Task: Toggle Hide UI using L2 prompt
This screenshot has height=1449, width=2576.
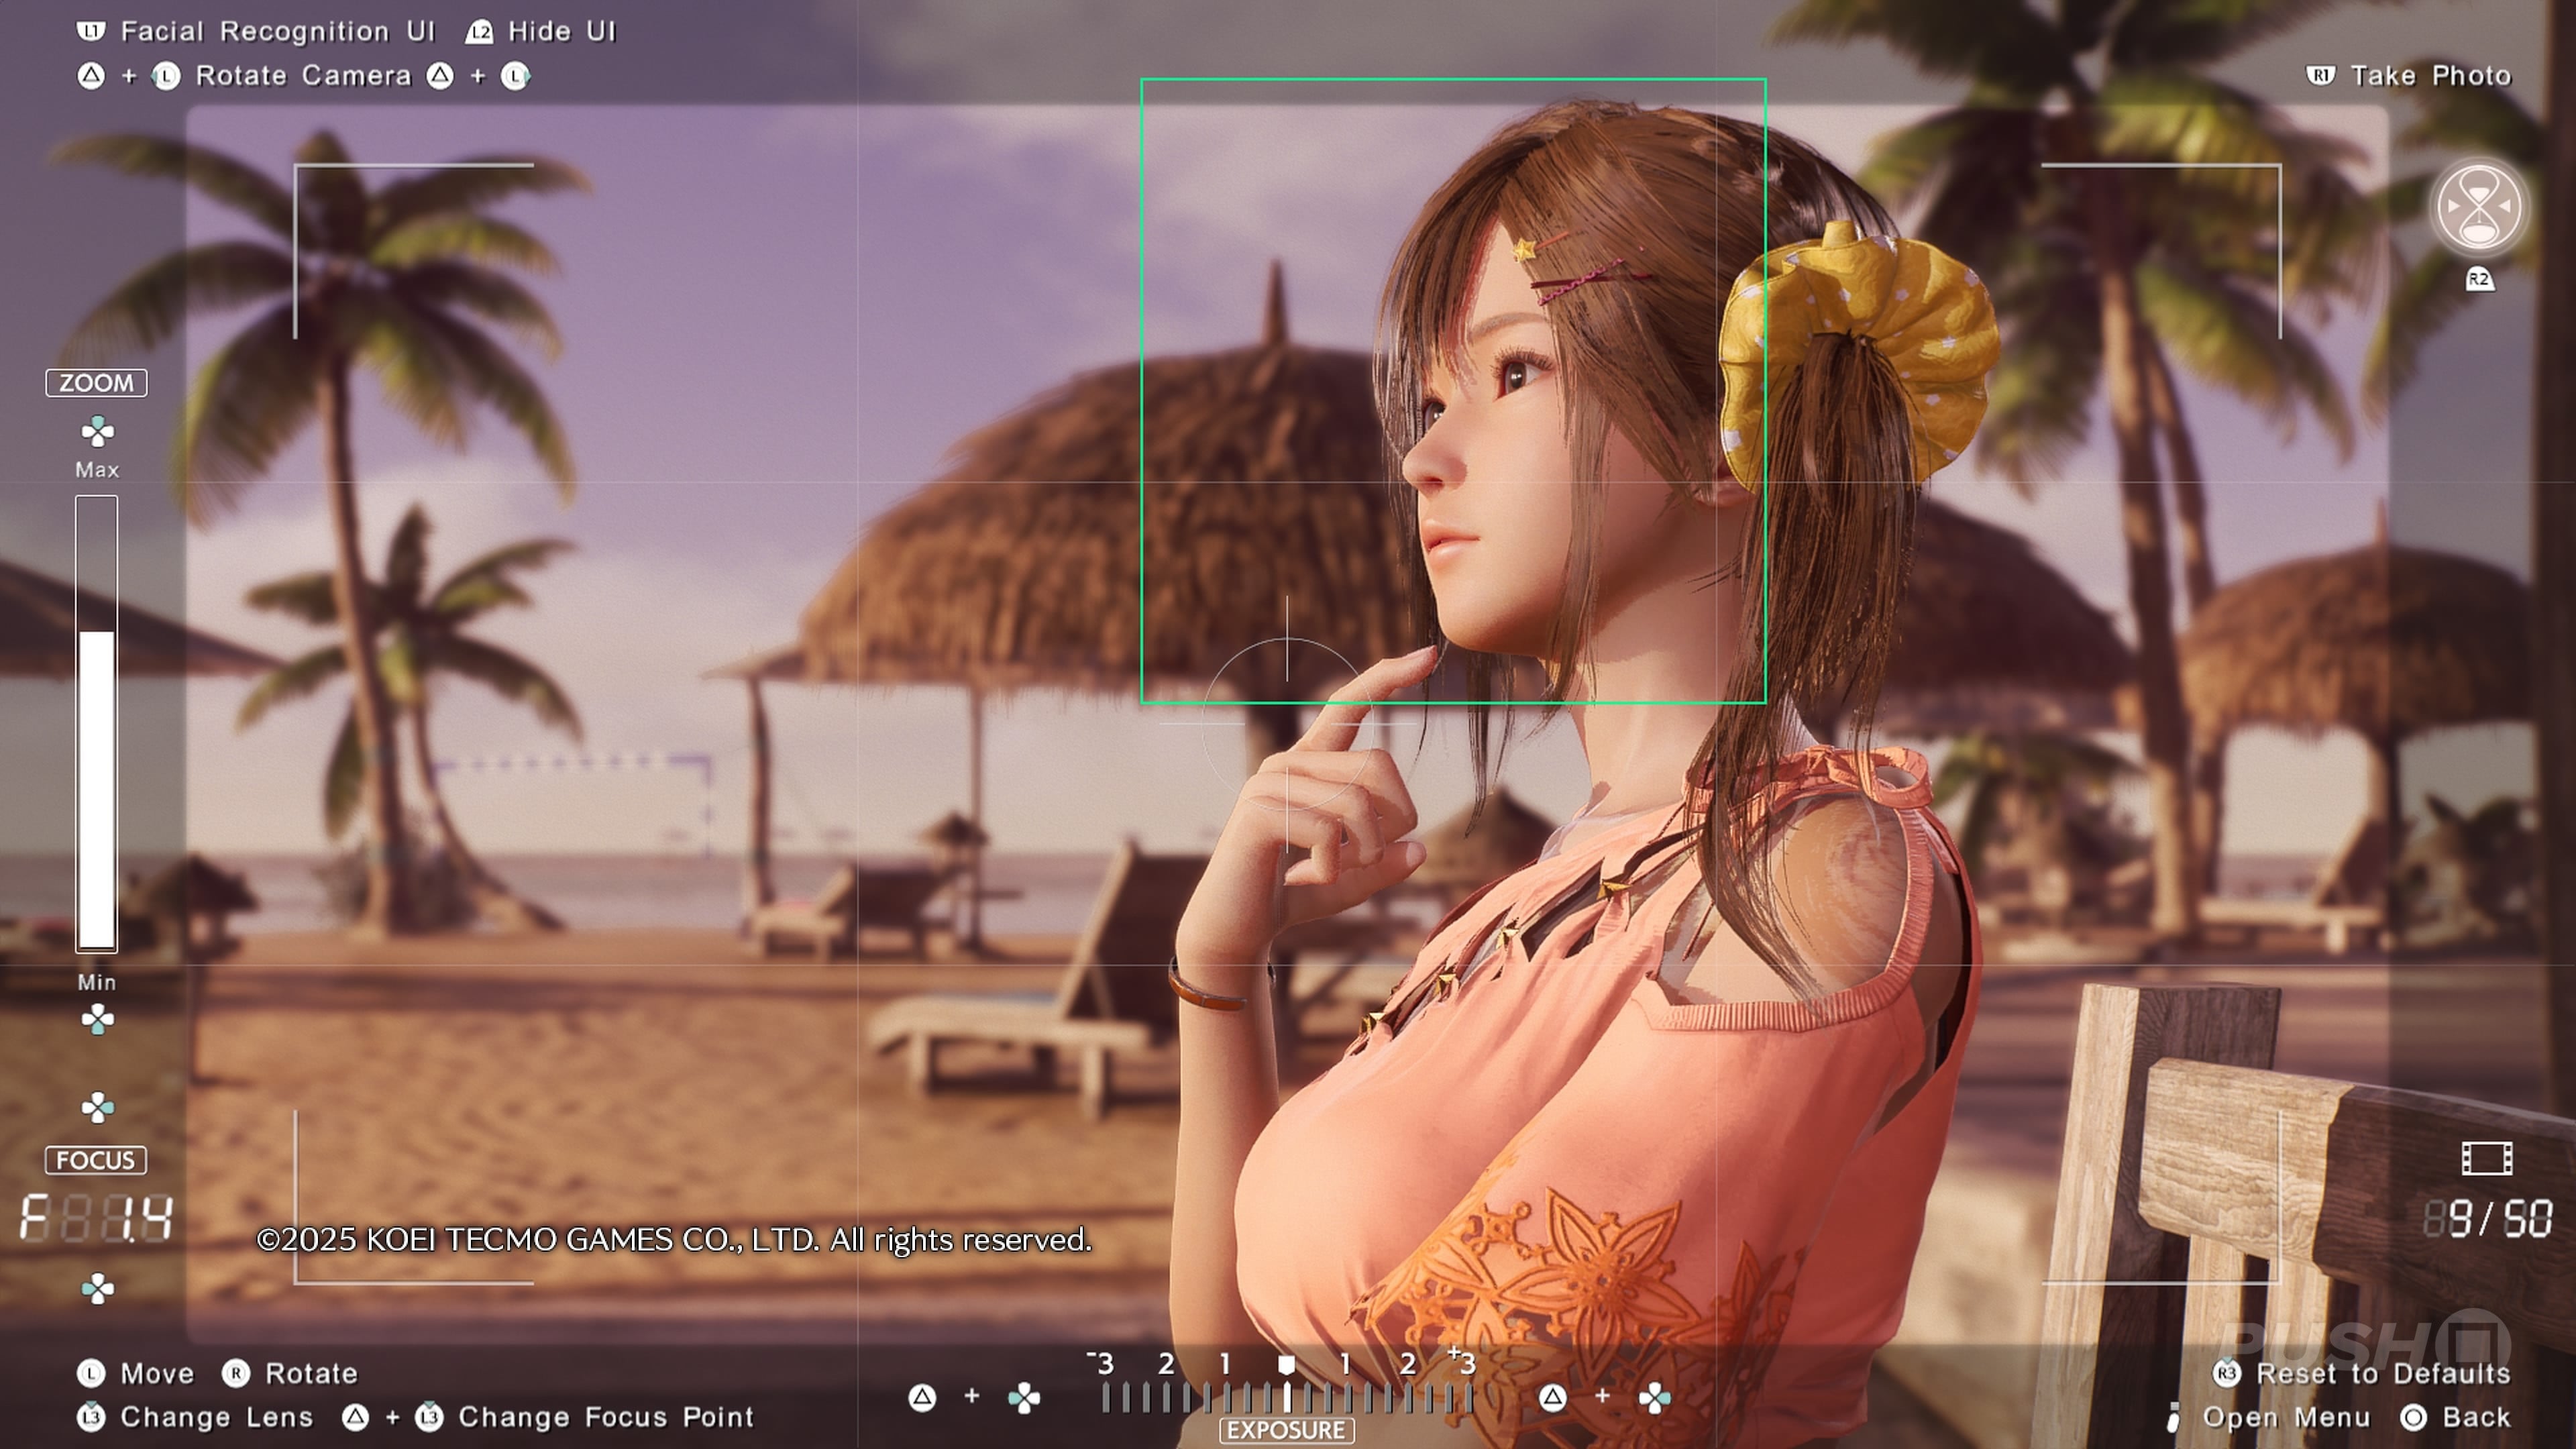Action: point(480,32)
